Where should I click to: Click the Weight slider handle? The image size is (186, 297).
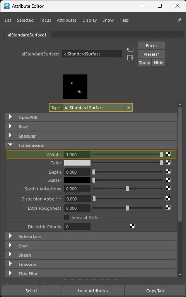coord(161,154)
